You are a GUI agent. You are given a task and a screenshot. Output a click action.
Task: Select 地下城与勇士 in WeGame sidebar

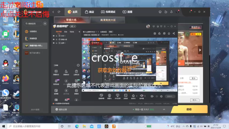pos(35,53)
